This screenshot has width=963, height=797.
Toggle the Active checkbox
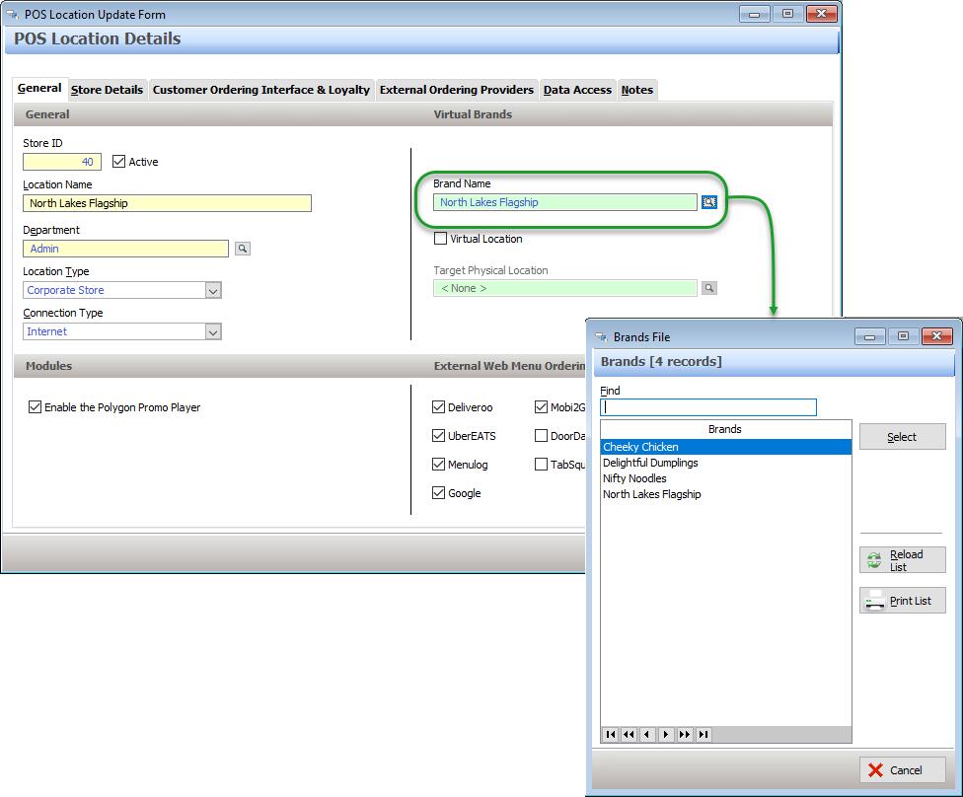(x=119, y=162)
